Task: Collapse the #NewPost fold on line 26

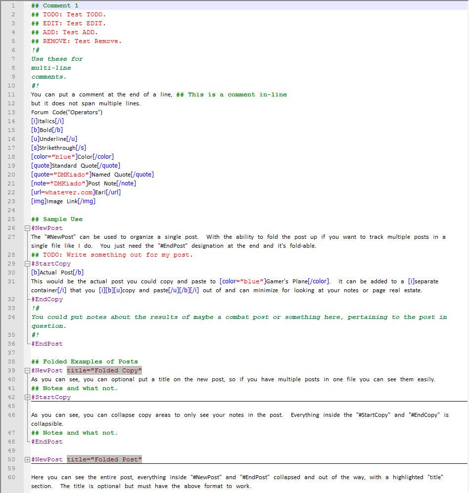Action: tap(27, 228)
